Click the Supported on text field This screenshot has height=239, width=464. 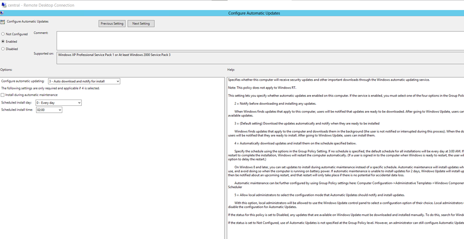point(257,57)
